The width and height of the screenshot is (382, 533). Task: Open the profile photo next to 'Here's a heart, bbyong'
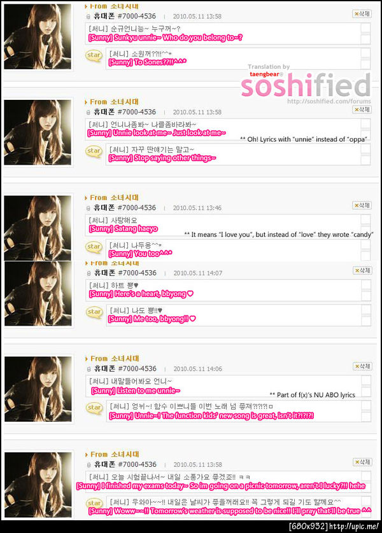[x=38, y=294]
